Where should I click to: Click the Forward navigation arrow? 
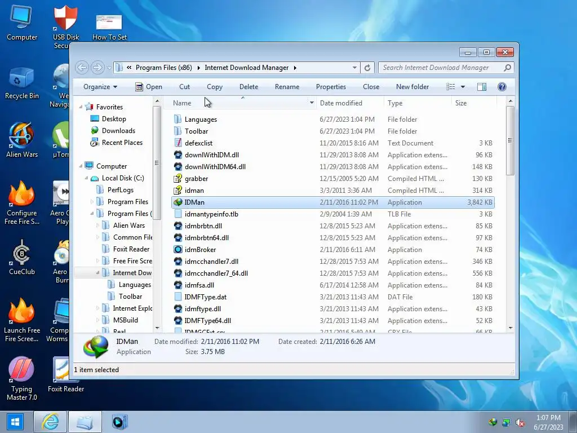[x=97, y=68]
